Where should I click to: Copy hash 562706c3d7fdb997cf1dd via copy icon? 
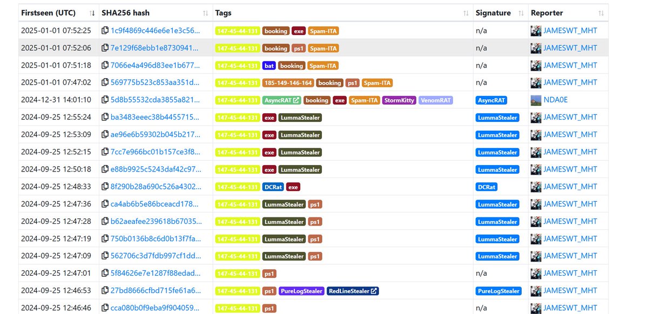(x=105, y=256)
